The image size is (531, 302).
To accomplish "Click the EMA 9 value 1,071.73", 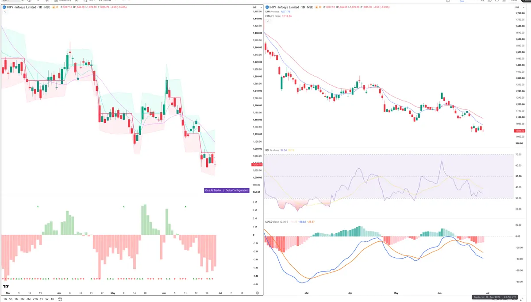I will [285, 12].
